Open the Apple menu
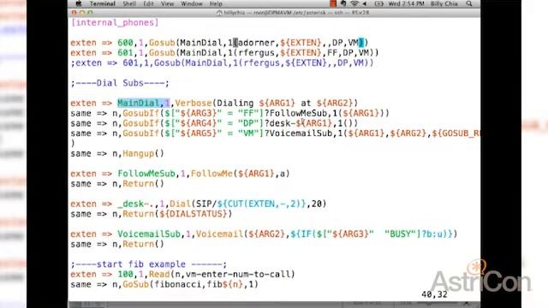 tap(79, 3)
